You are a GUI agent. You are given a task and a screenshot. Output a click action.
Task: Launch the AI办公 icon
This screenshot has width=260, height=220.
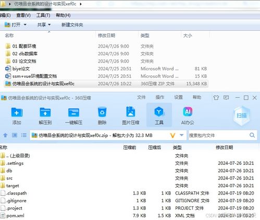click(188, 112)
